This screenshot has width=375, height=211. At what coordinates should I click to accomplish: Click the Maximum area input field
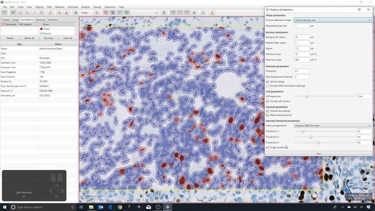tap(301, 60)
